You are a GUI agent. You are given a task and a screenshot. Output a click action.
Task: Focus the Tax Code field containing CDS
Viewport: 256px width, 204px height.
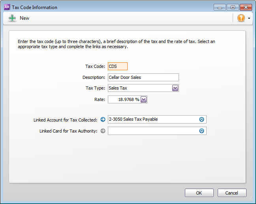[117, 67]
